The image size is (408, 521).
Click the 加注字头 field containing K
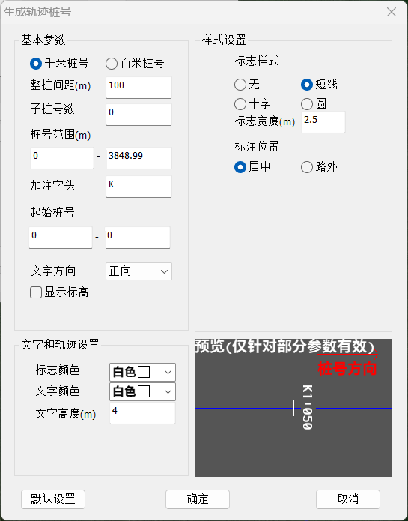138,187
